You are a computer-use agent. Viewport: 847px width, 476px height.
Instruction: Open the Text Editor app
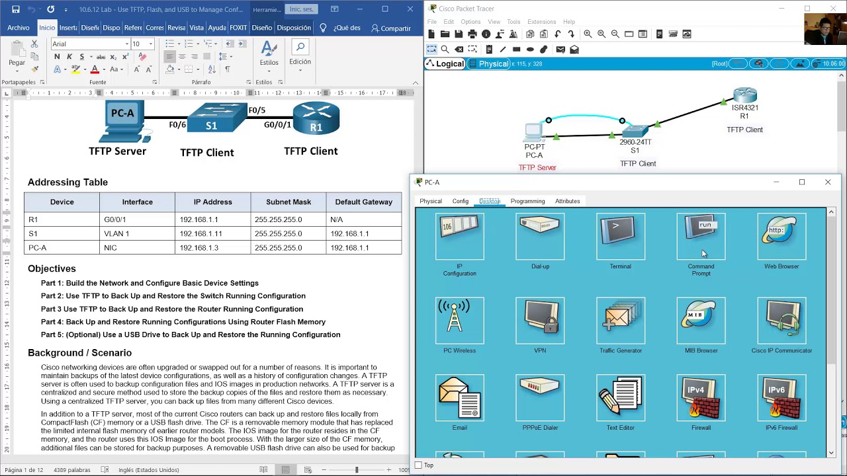[x=621, y=398]
